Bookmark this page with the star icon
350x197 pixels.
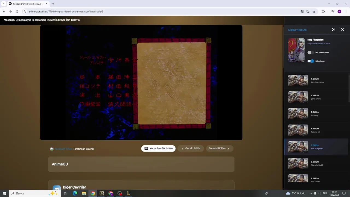click(314, 11)
